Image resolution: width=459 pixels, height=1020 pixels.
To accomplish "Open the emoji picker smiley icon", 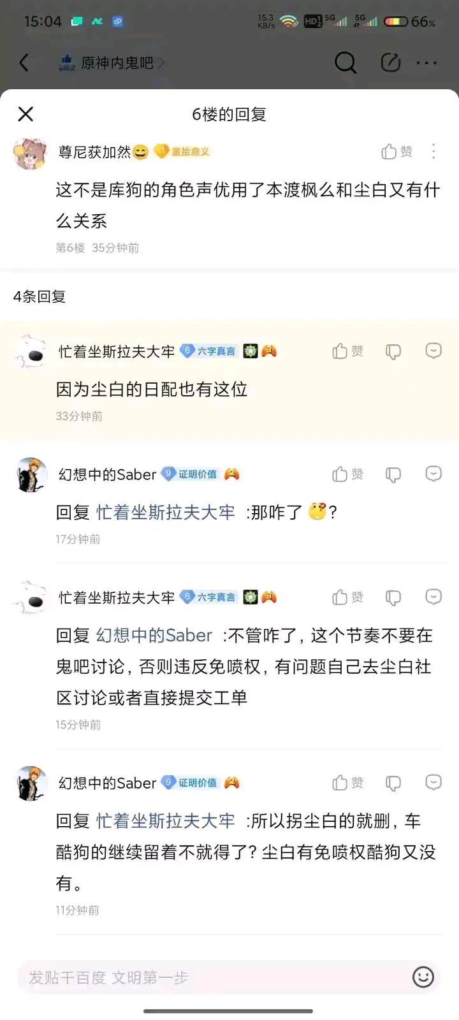I will [x=423, y=977].
